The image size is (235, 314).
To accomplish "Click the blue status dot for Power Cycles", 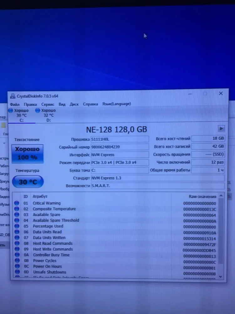I will [17, 260].
